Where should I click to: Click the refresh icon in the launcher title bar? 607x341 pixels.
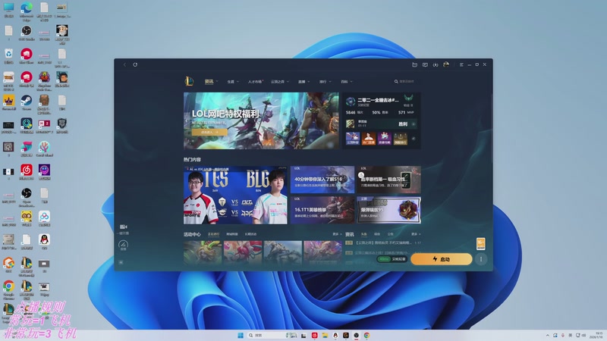(135, 64)
